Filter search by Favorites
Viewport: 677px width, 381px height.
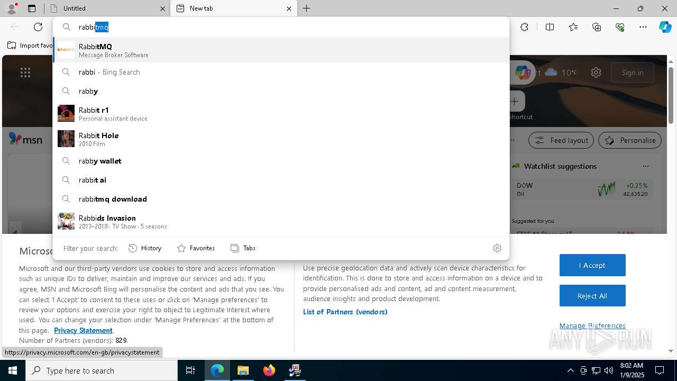196,248
